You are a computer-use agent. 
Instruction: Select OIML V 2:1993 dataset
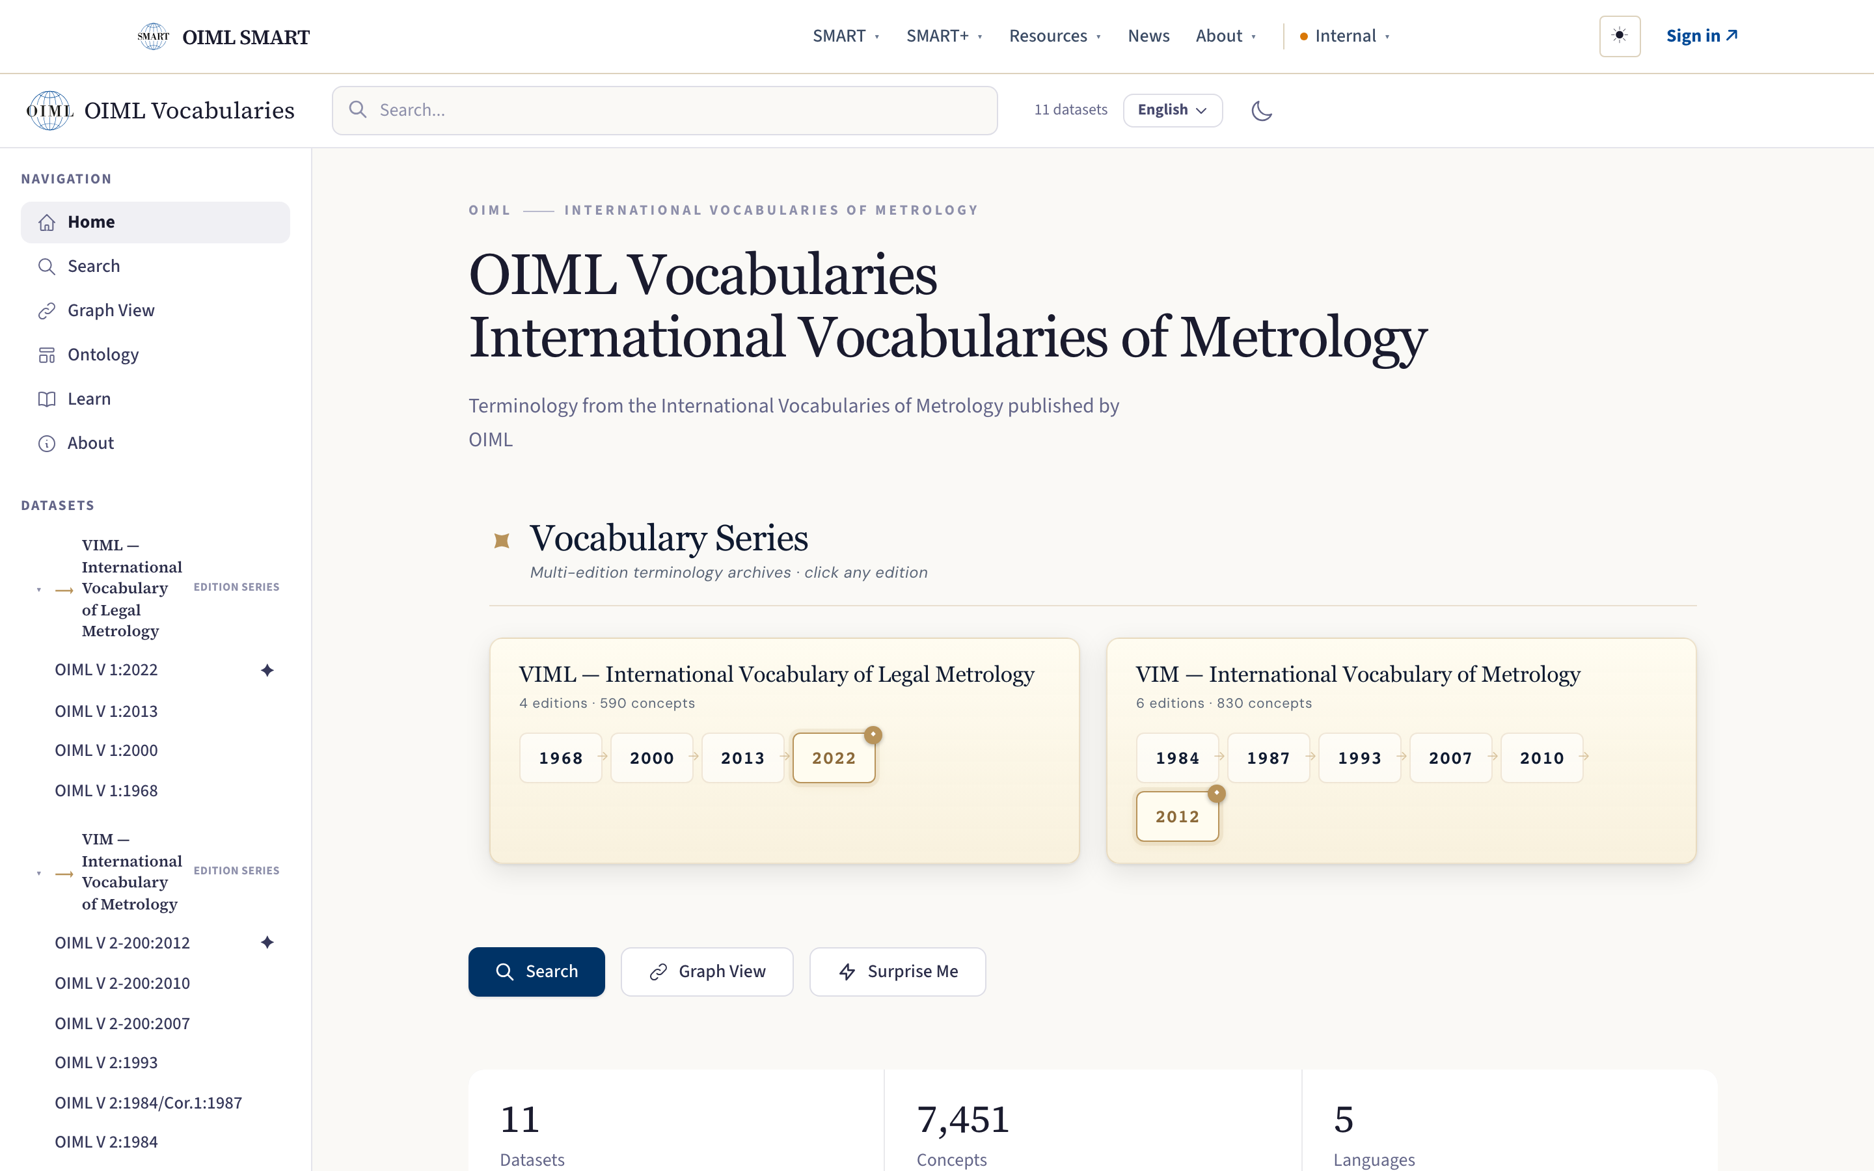click(106, 1062)
